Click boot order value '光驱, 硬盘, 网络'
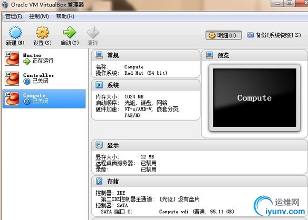Screen dimensions: 308x220 146,103
